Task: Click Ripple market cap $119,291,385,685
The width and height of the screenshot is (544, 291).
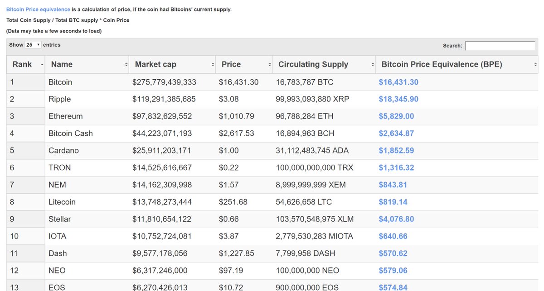Action: click(x=164, y=99)
